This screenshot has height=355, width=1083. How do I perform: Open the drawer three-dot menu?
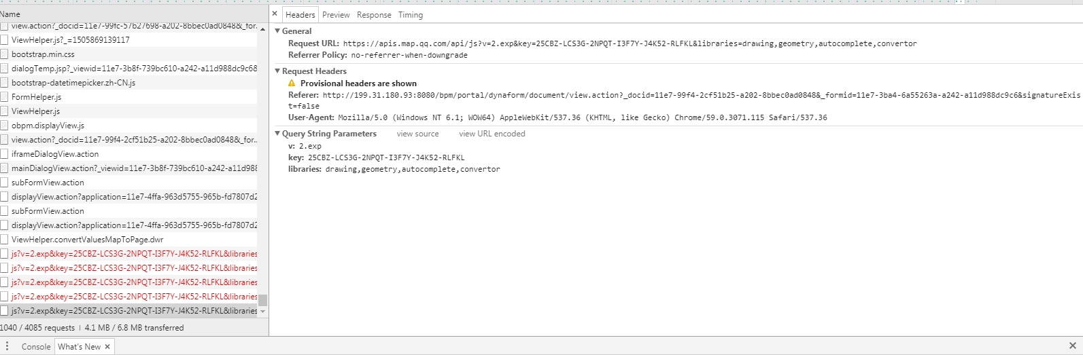point(7,346)
